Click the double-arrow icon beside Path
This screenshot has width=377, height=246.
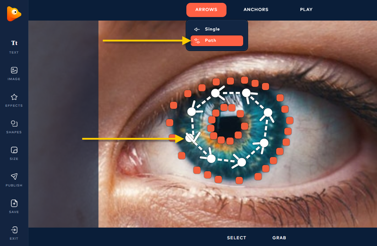click(x=197, y=41)
